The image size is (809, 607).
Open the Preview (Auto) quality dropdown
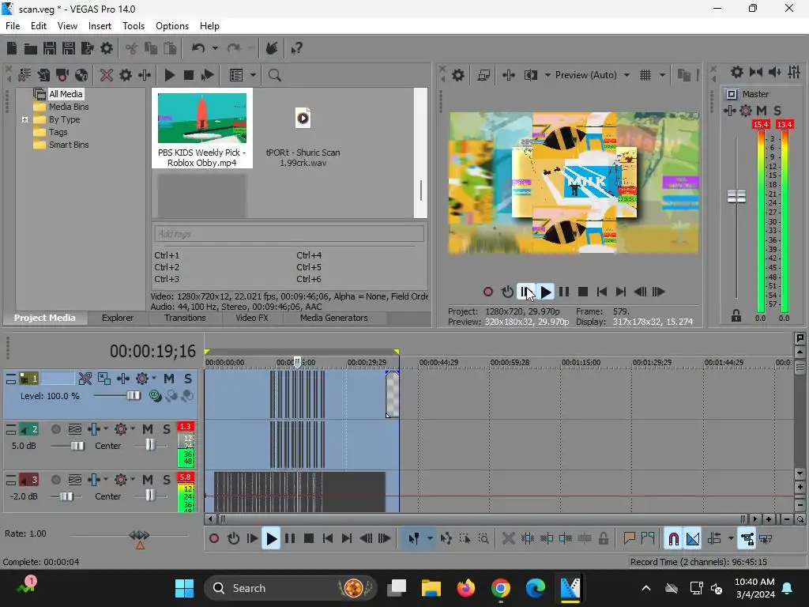tap(627, 75)
